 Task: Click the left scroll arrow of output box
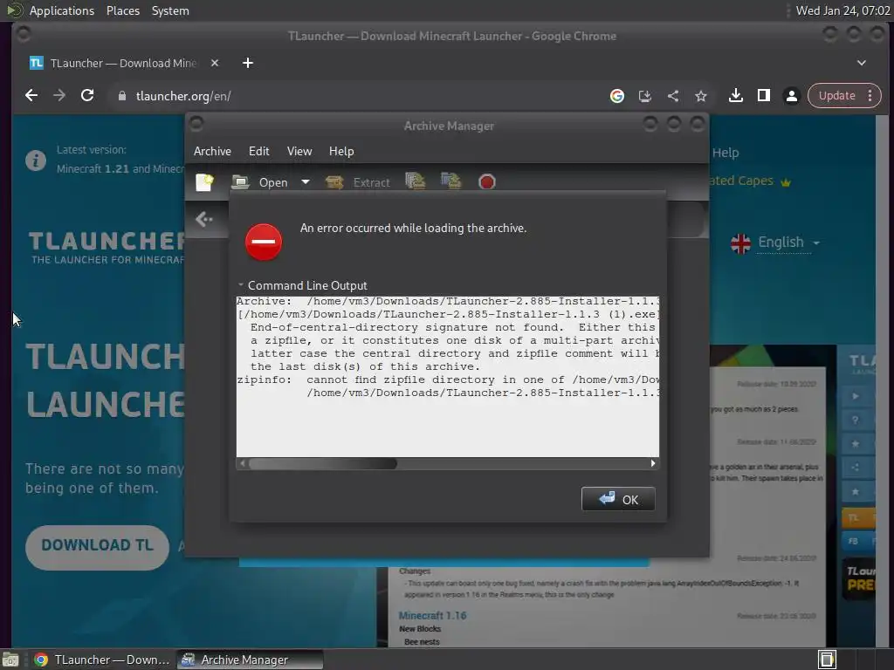point(243,464)
